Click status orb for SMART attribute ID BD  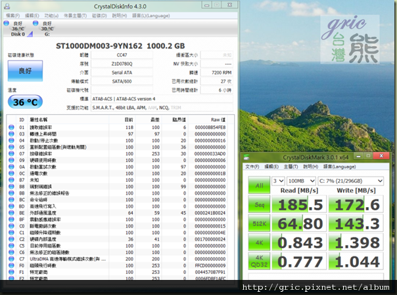click(x=11, y=206)
